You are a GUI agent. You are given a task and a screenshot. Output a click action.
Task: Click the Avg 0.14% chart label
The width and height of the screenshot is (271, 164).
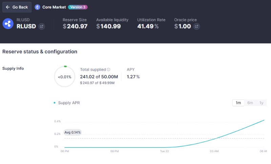pyautogui.click(x=72, y=132)
